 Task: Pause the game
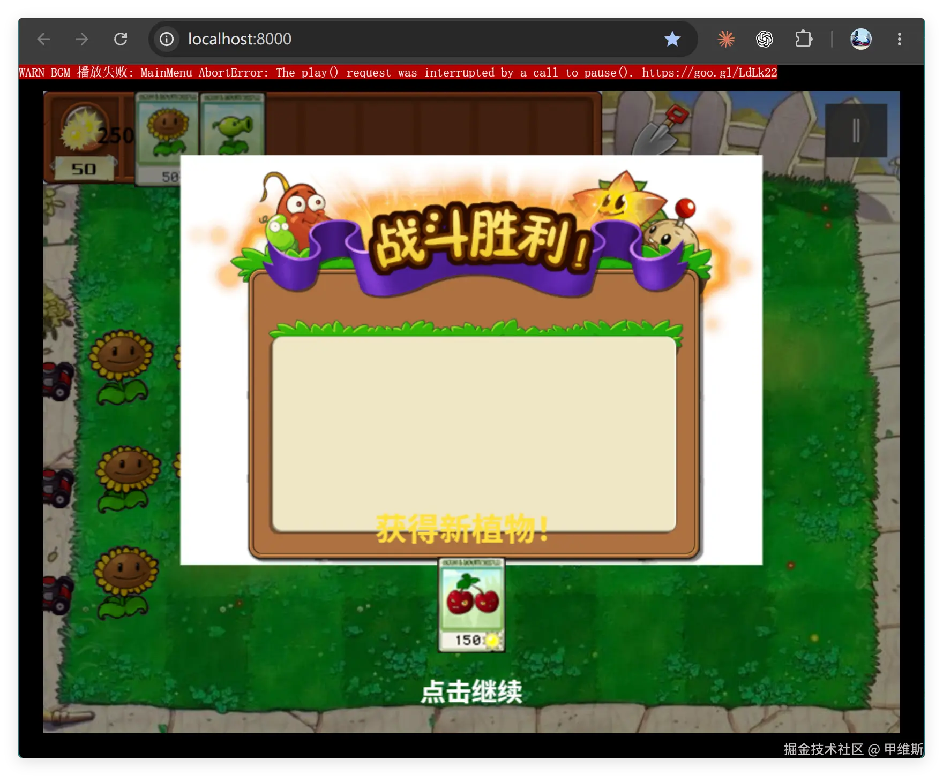[x=856, y=131]
